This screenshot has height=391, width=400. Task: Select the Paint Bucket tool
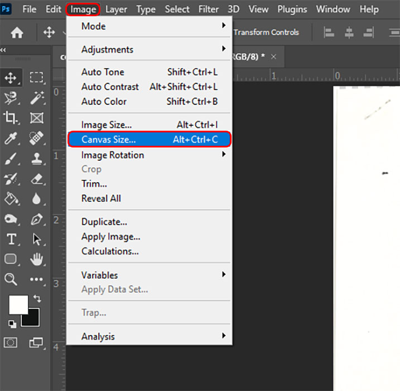point(11,198)
